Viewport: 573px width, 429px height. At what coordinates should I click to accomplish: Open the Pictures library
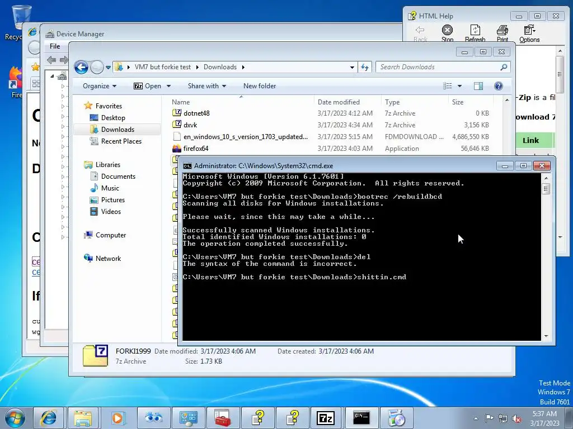click(112, 200)
